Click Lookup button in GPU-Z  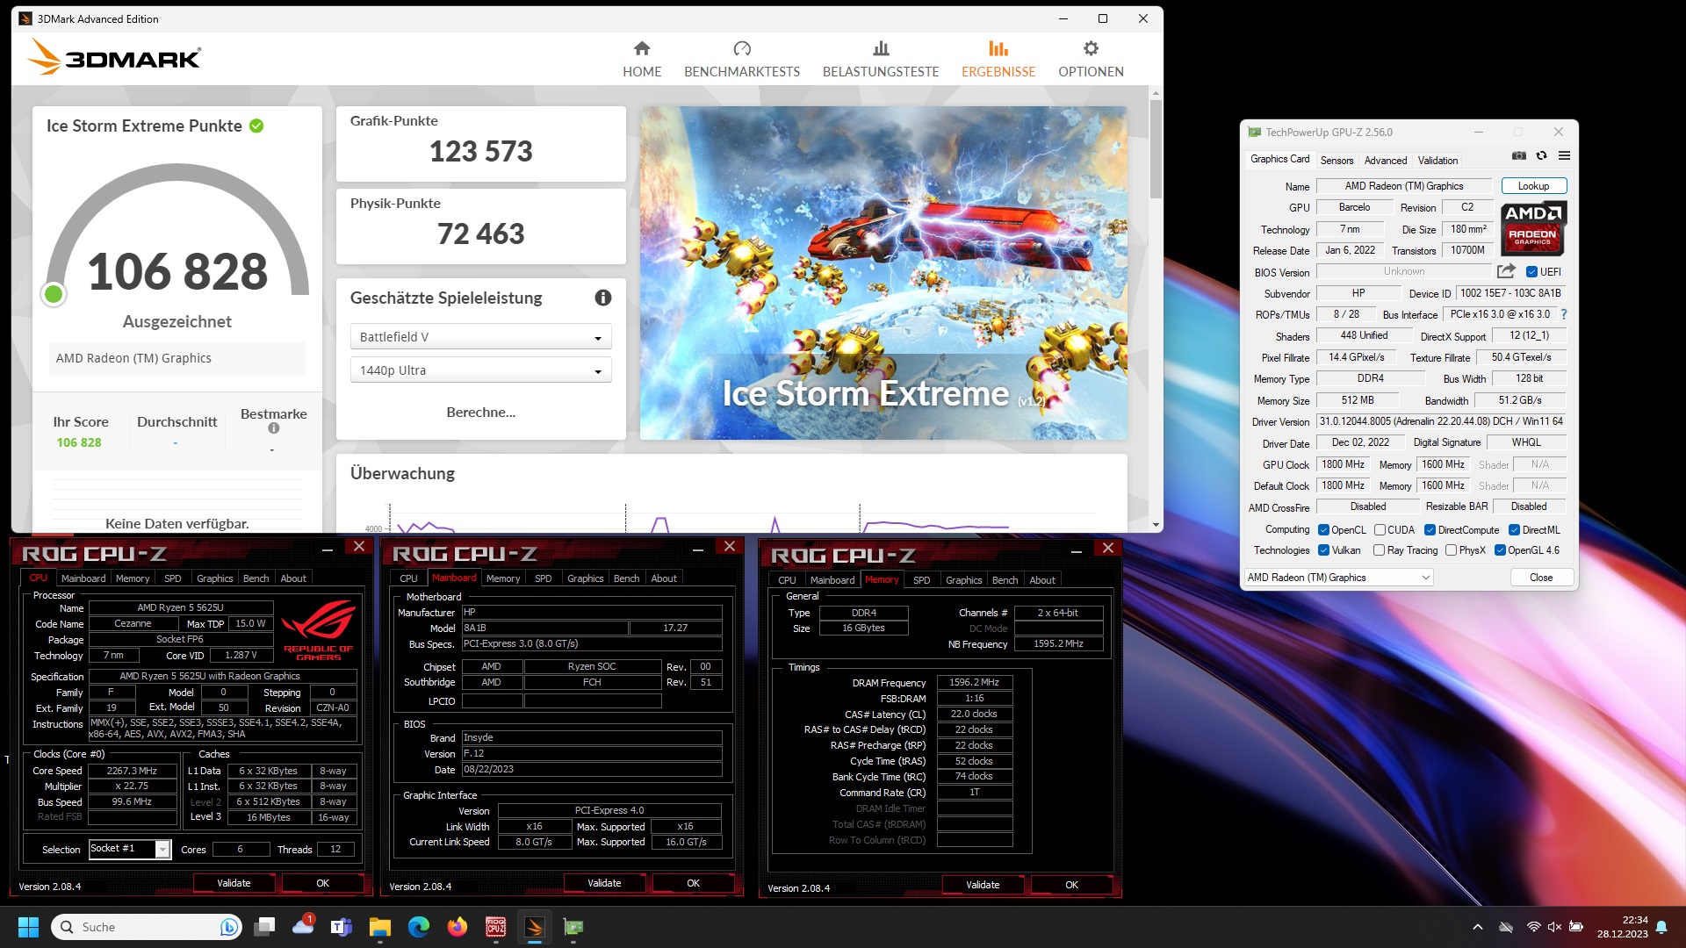click(x=1533, y=186)
